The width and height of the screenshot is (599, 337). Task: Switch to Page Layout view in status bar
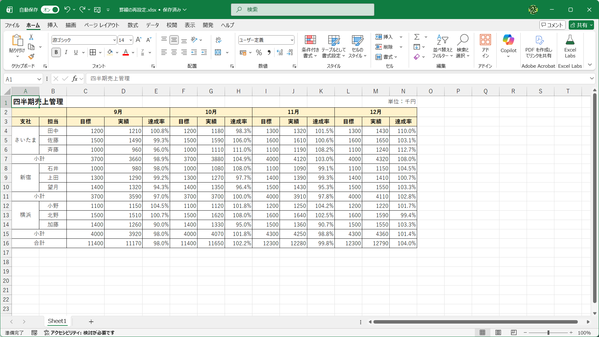pyautogui.click(x=498, y=333)
